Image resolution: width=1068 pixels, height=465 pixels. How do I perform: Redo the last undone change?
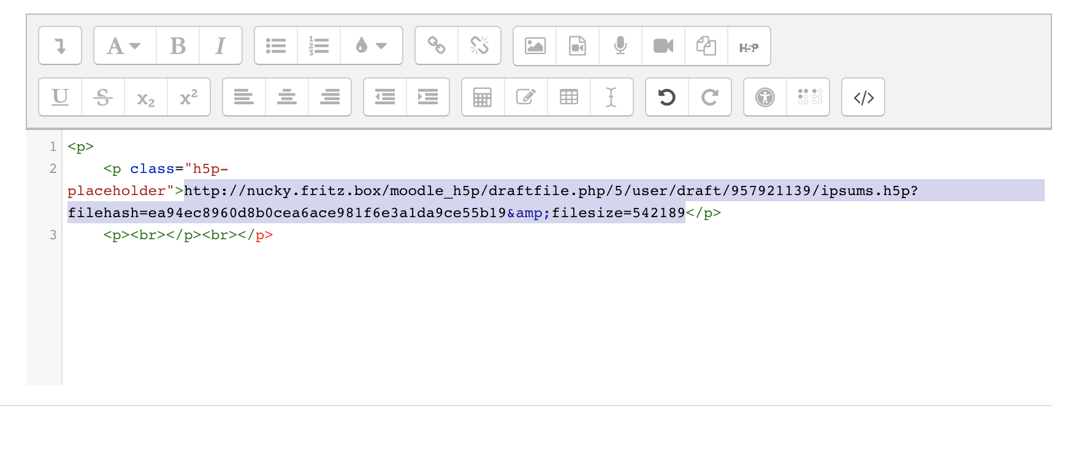710,97
